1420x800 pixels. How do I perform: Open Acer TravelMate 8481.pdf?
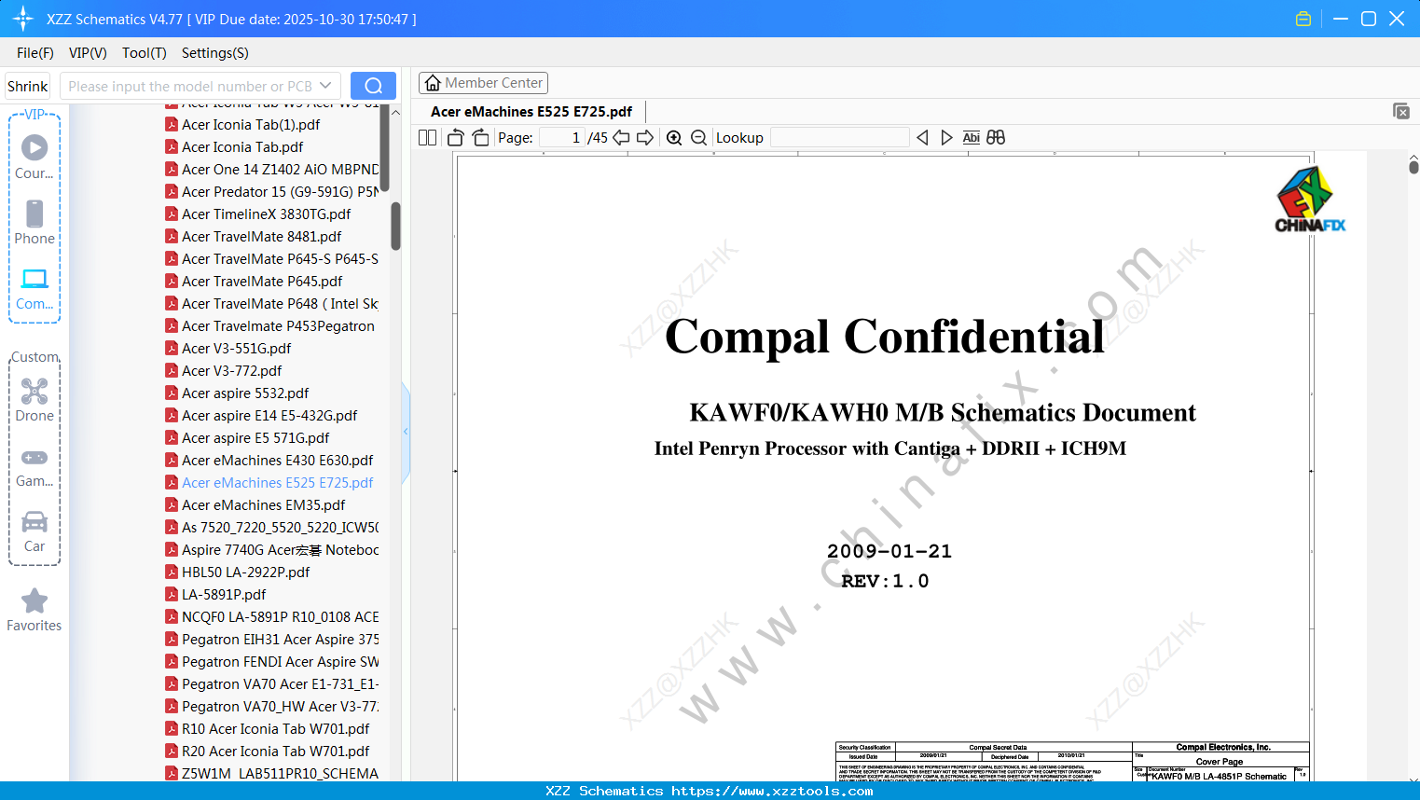pyautogui.click(x=261, y=237)
